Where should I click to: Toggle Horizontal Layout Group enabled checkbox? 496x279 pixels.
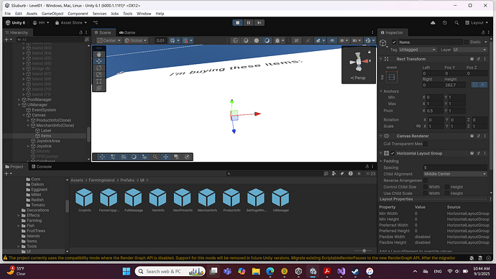click(392, 153)
